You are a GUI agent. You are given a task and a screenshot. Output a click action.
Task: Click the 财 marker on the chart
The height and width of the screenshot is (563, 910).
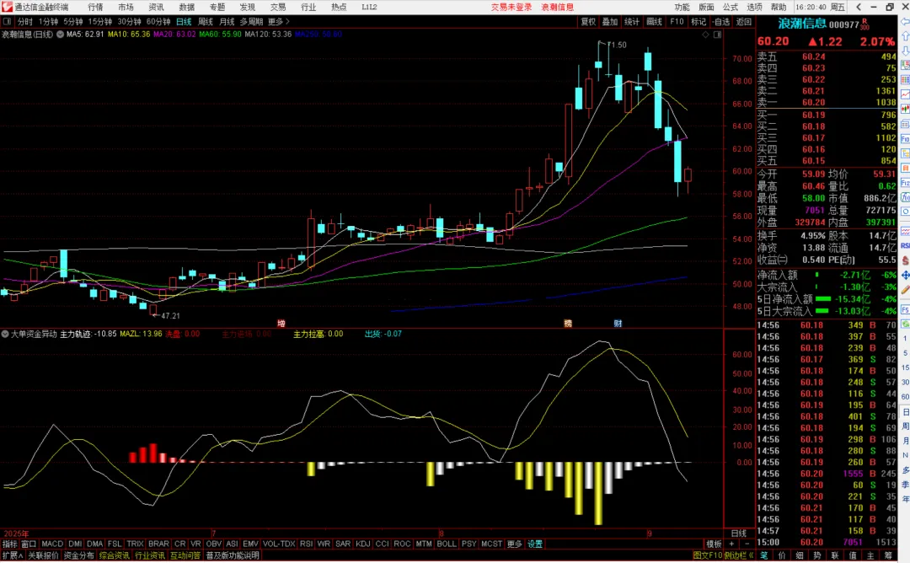point(618,324)
